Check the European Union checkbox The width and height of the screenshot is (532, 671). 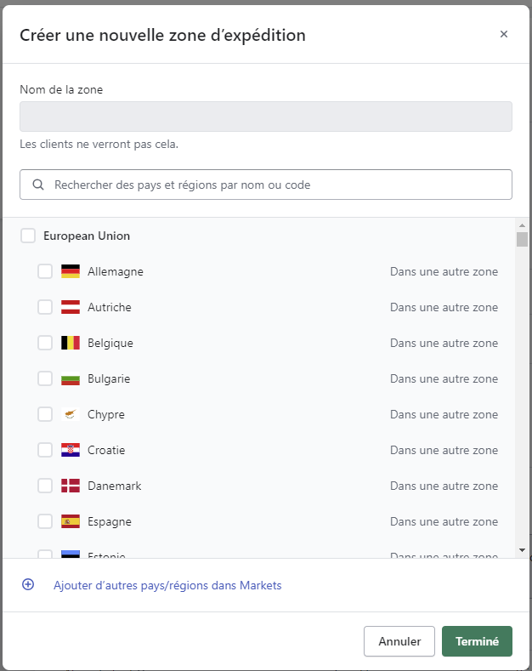pos(28,236)
